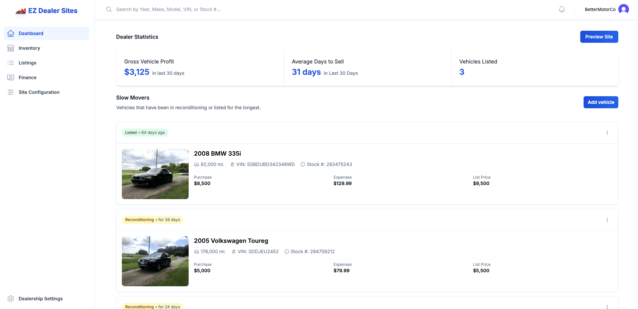Open Finance using the wallet icon
This screenshot has height=309, width=638.
point(10,77)
